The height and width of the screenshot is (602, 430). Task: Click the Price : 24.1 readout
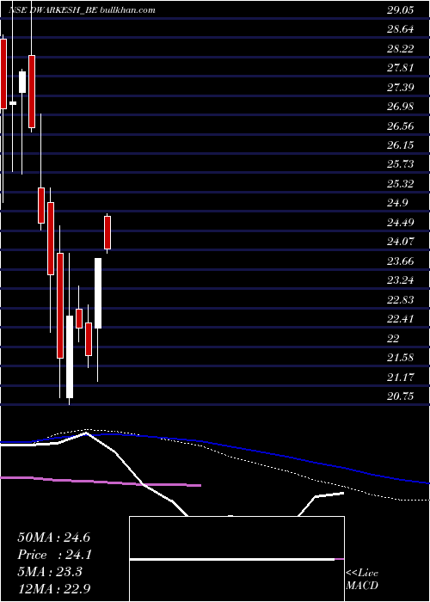point(53,555)
